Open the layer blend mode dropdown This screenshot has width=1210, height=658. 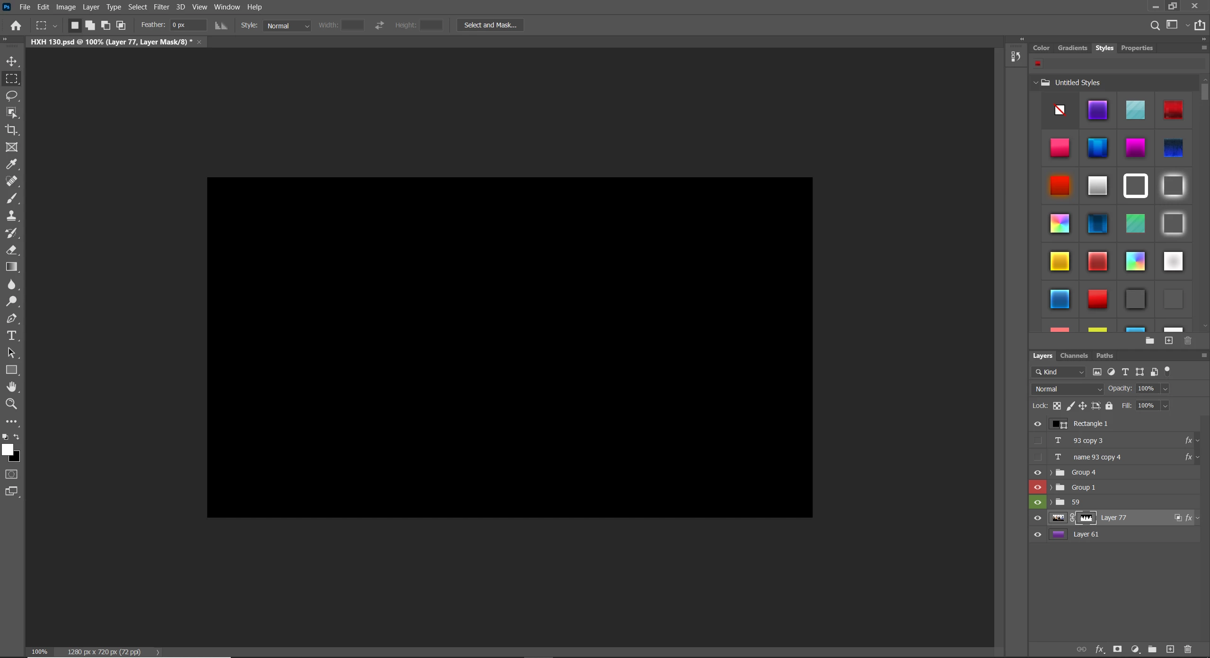(x=1068, y=389)
